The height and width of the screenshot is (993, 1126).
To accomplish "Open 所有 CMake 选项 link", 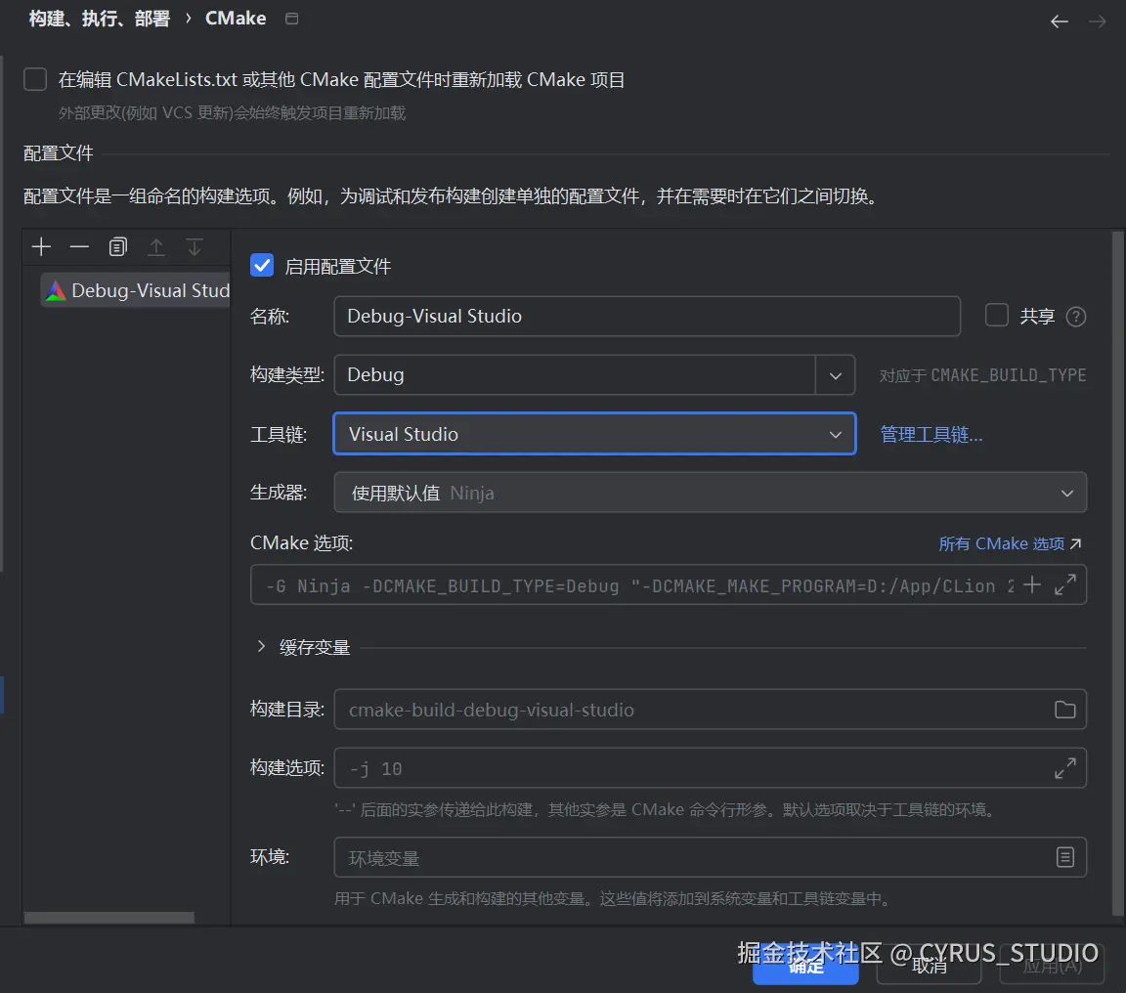I will point(1010,543).
